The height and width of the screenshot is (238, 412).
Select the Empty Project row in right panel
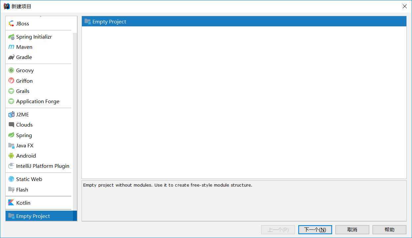coord(244,21)
